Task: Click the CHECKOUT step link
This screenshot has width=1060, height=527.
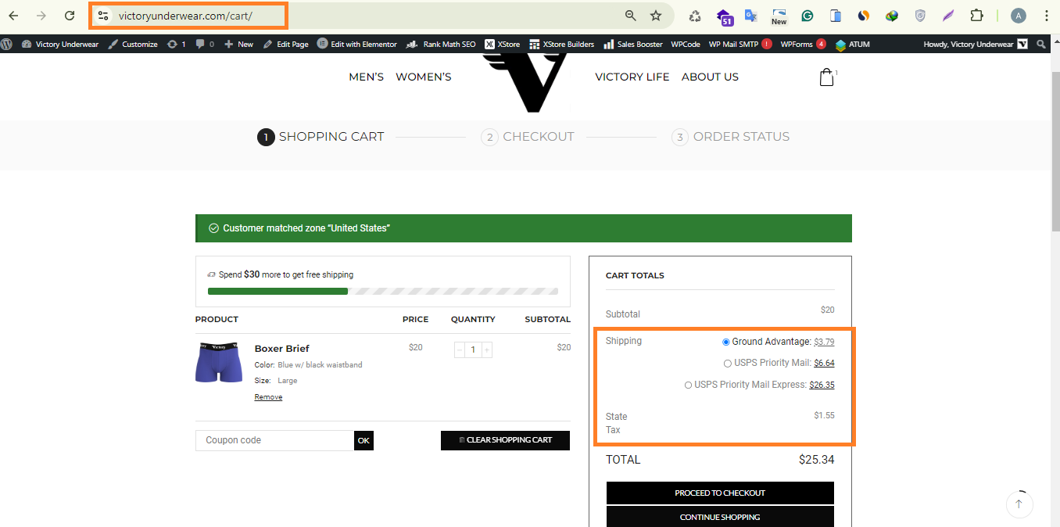Action: click(x=528, y=137)
